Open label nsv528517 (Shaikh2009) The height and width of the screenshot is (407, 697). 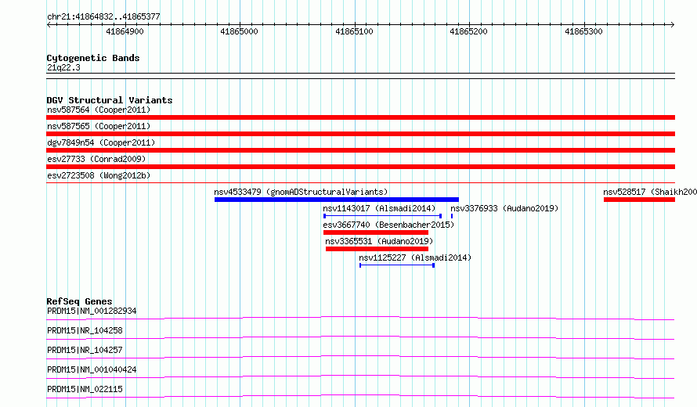click(650, 192)
